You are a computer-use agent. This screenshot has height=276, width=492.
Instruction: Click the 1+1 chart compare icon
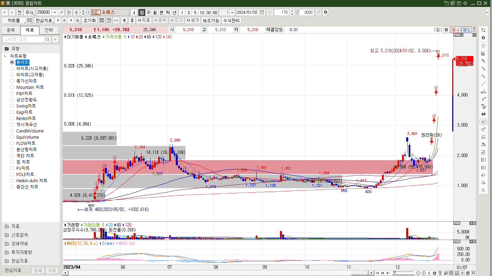pos(116,20)
